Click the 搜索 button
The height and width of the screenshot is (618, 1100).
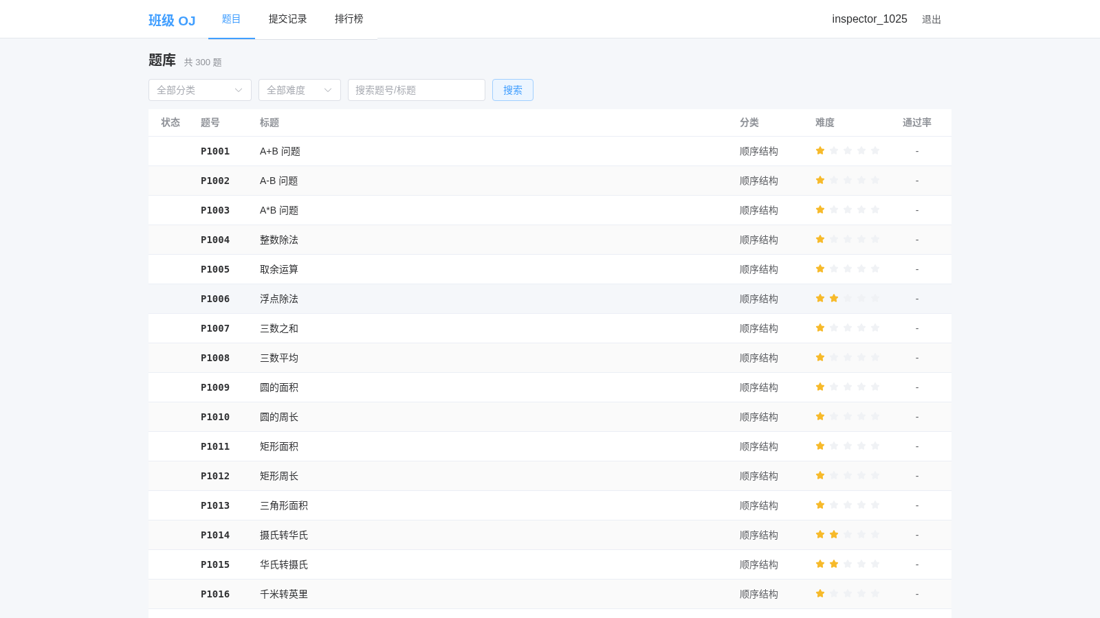click(513, 90)
